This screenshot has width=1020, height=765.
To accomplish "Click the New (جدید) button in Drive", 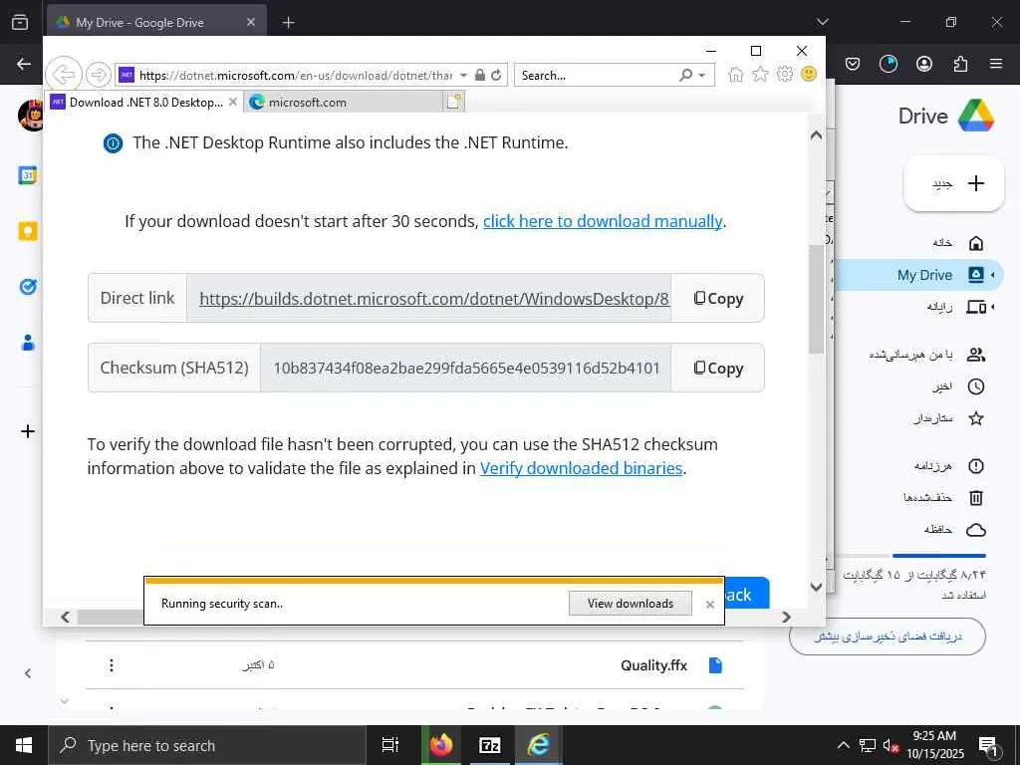I will pyautogui.click(x=954, y=183).
